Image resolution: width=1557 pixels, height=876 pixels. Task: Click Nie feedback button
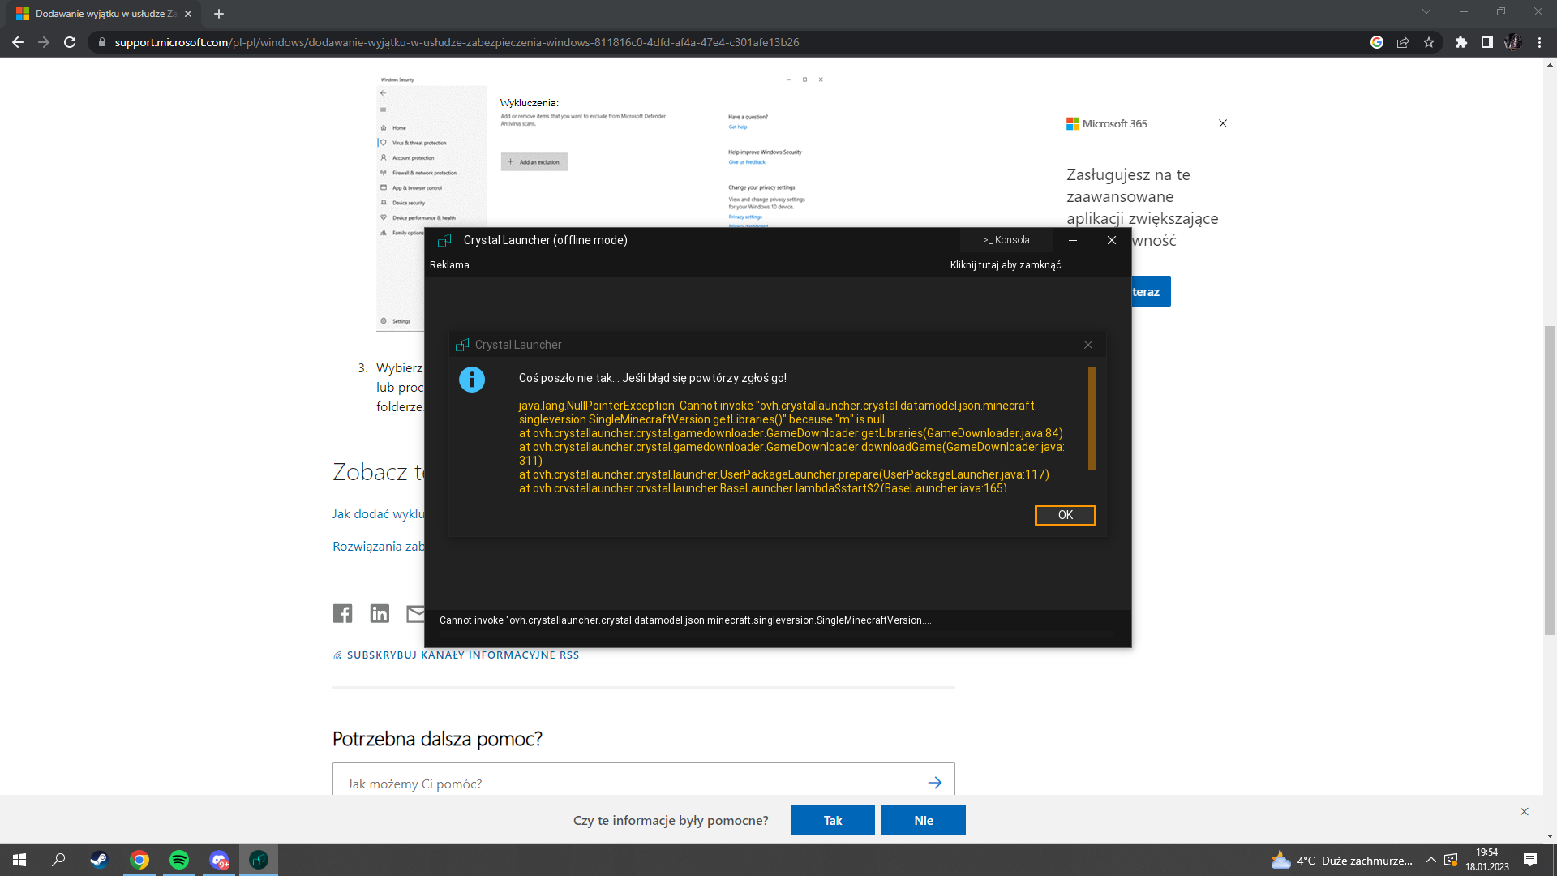click(x=923, y=820)
